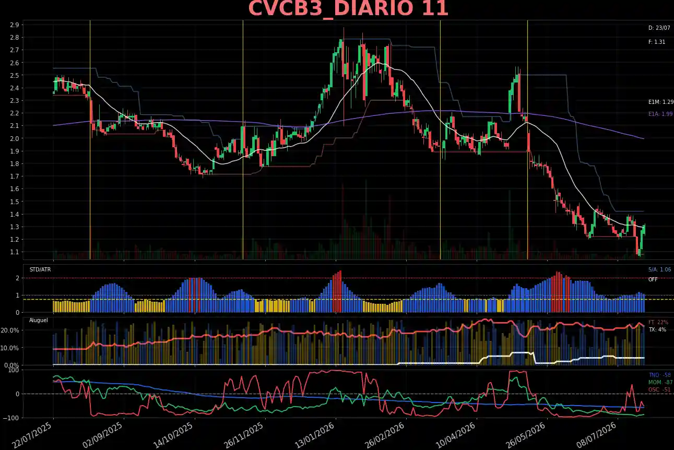Screen dimensions: 674x450
Task: Select the 'OFF' status label
Action: (653, 279)
